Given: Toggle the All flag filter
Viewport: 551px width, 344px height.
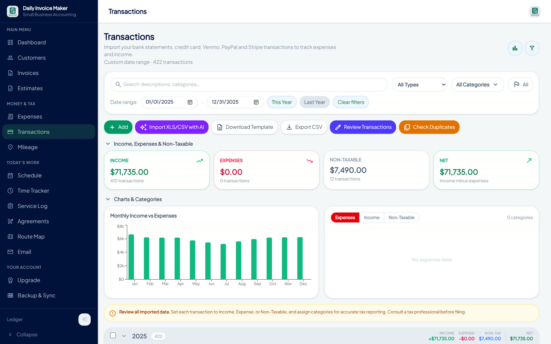Looking at the screenshot, I should click(521, 85).
